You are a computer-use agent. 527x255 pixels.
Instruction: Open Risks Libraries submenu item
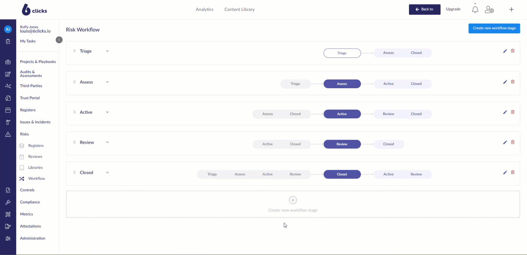point(35,168)
